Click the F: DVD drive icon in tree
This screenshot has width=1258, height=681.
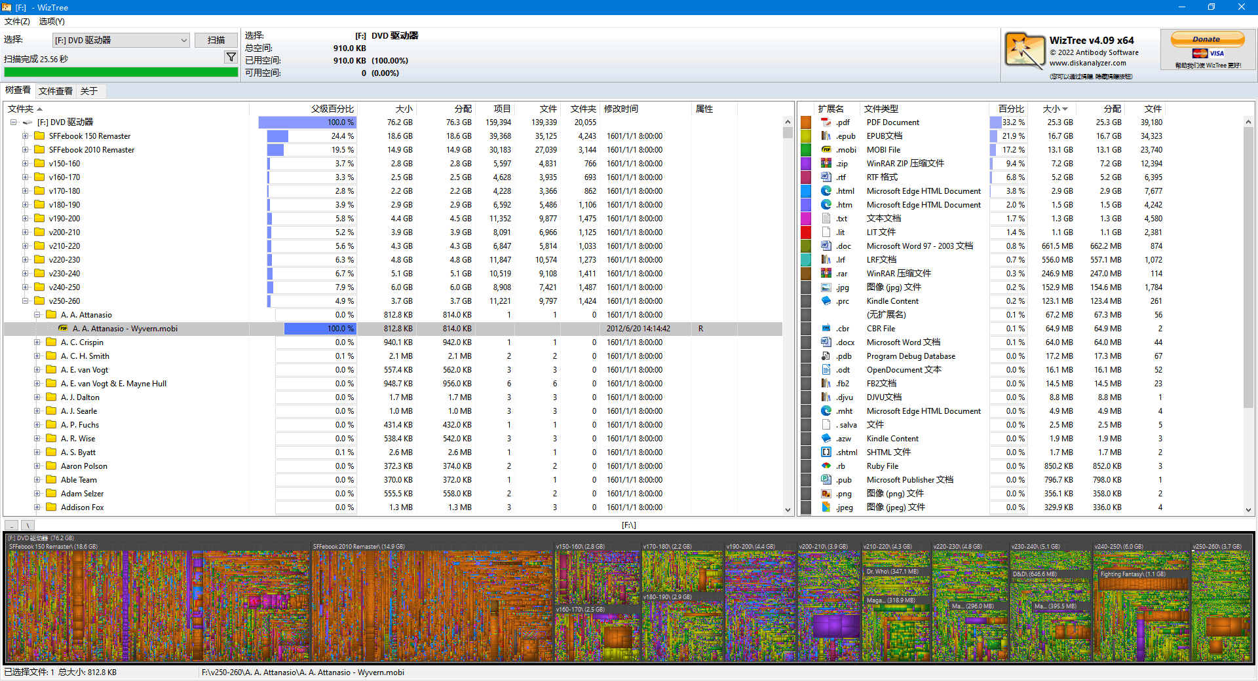(28, 122)
